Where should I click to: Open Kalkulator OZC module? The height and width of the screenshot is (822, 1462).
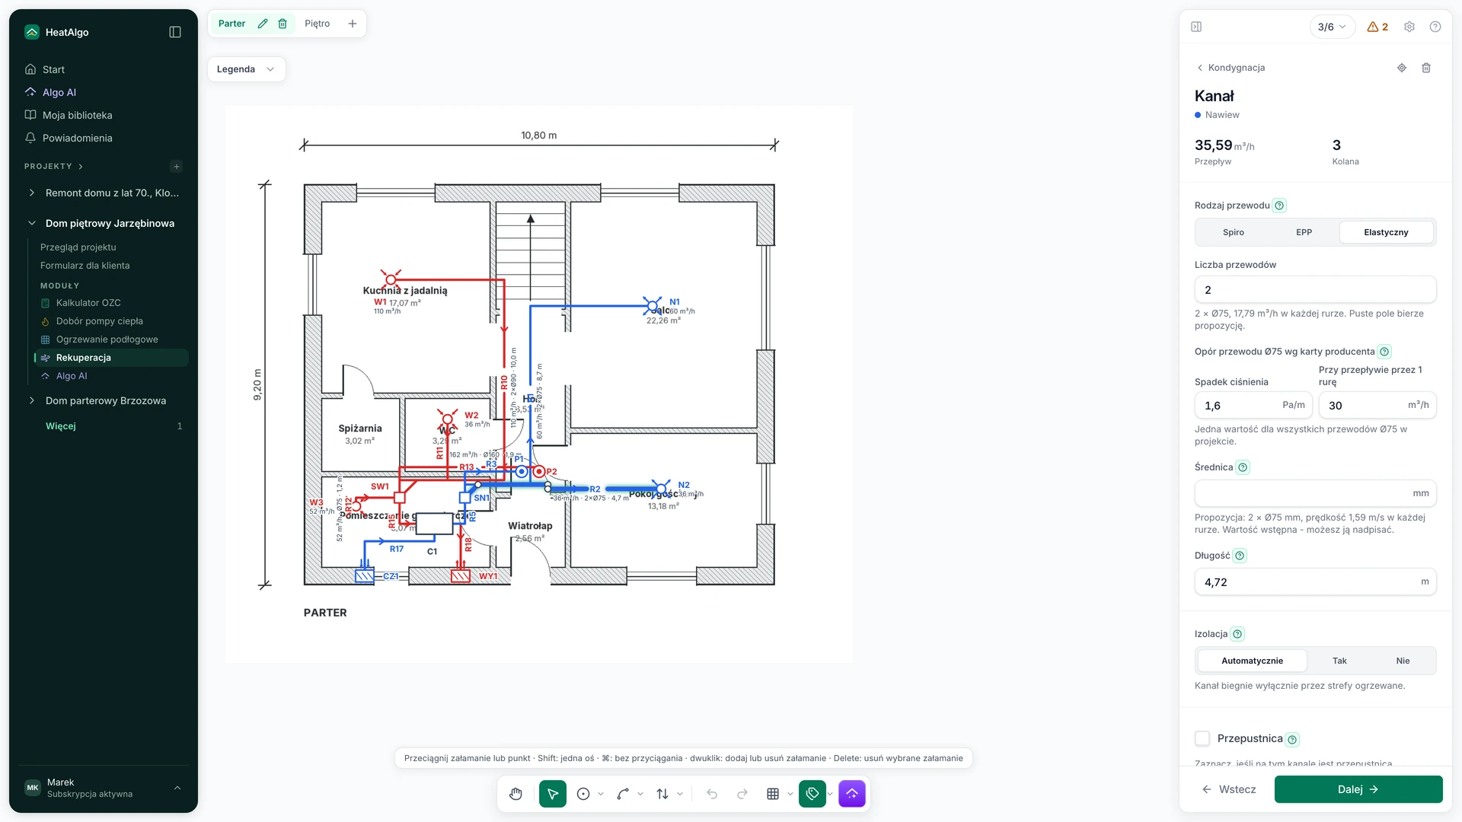click(88, 303)
